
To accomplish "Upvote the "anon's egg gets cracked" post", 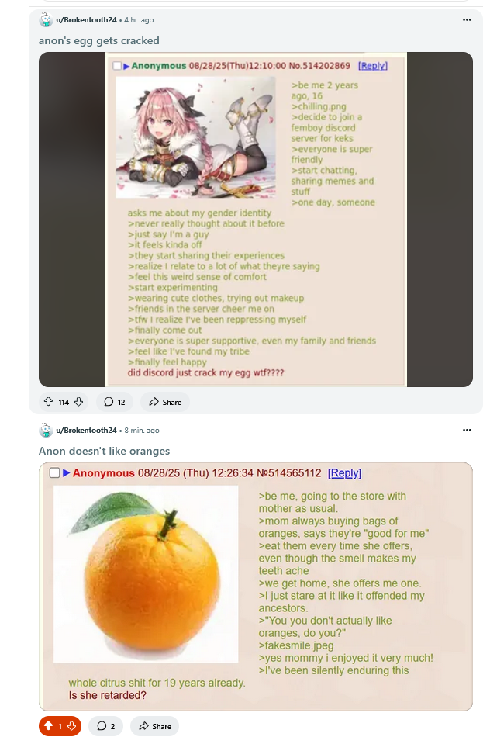I will tap(48, 402).
